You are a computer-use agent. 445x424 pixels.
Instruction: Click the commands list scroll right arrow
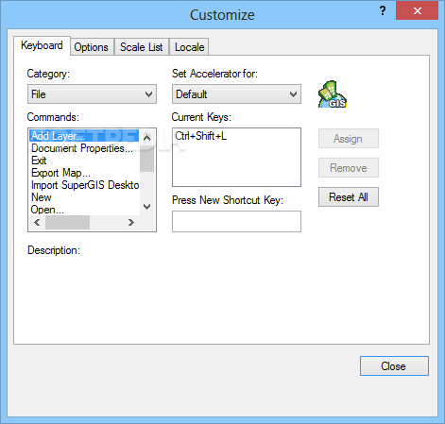click(131, 223)
